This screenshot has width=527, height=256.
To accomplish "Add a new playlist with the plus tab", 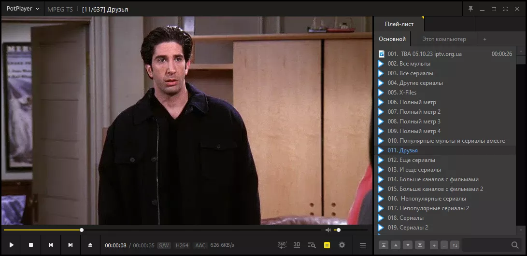I will click(x=484, y=39).
